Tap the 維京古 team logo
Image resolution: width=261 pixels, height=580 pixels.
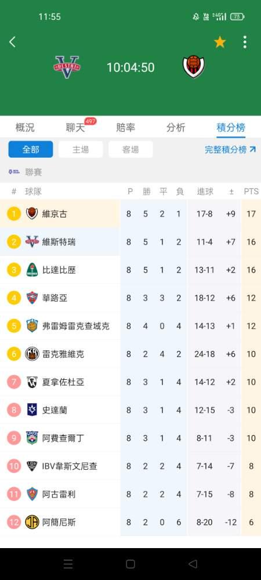(x=32, y=213)
